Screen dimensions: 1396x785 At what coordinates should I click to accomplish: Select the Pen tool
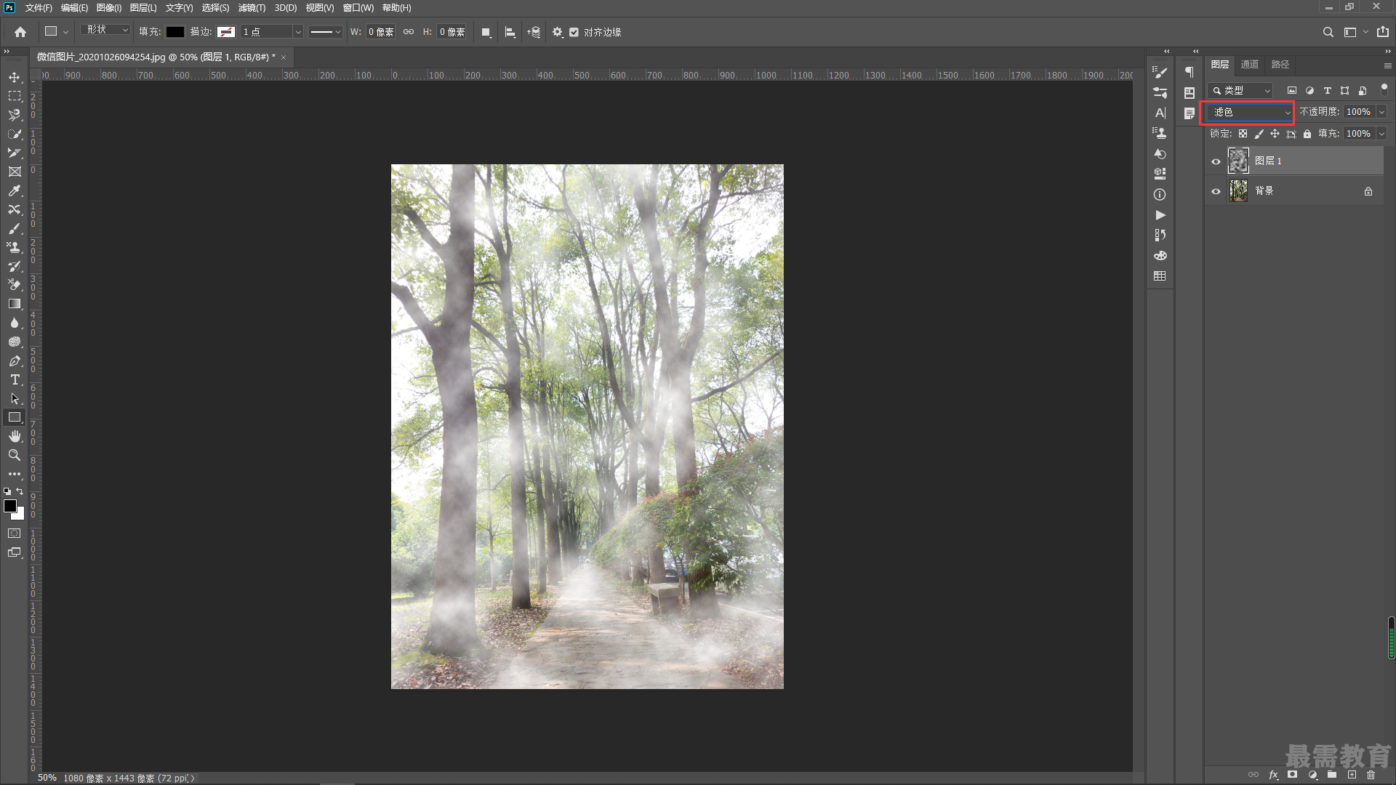[x=15, y=361]
